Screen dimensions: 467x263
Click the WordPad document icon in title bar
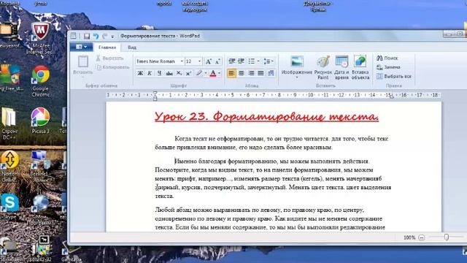tap(73, 36)
